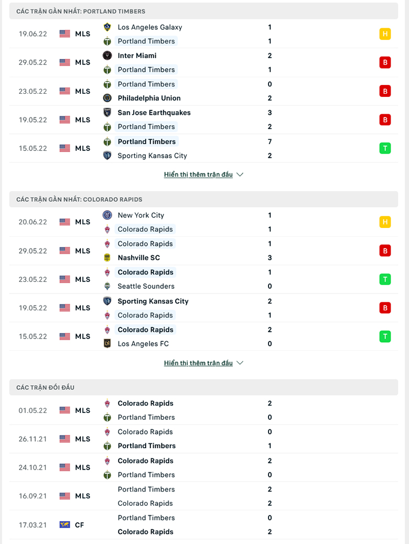The height and width of the screenshot is (544, 409).
Task: Click the CF competition flag for 17.03.21
Action: point(64,525)
